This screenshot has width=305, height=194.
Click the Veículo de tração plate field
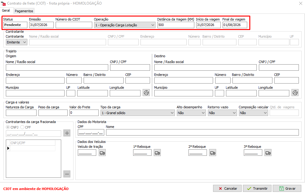87,153
